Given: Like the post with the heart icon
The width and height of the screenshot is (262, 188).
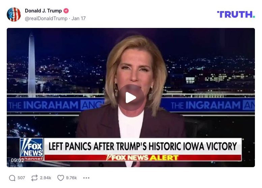Looking at the screenshot, I should coord(60,178).
